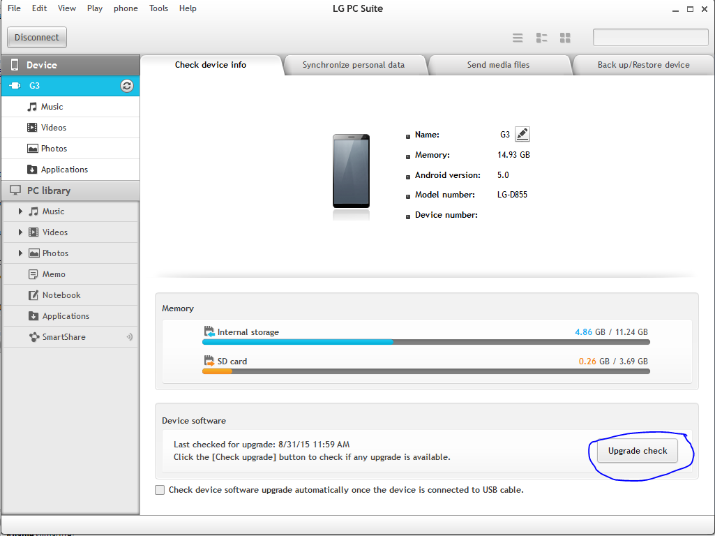Click Last checked for upgrade date text
Image resolution: width=715 pixels, height=536 pixels.
click(x=262, y=445)
